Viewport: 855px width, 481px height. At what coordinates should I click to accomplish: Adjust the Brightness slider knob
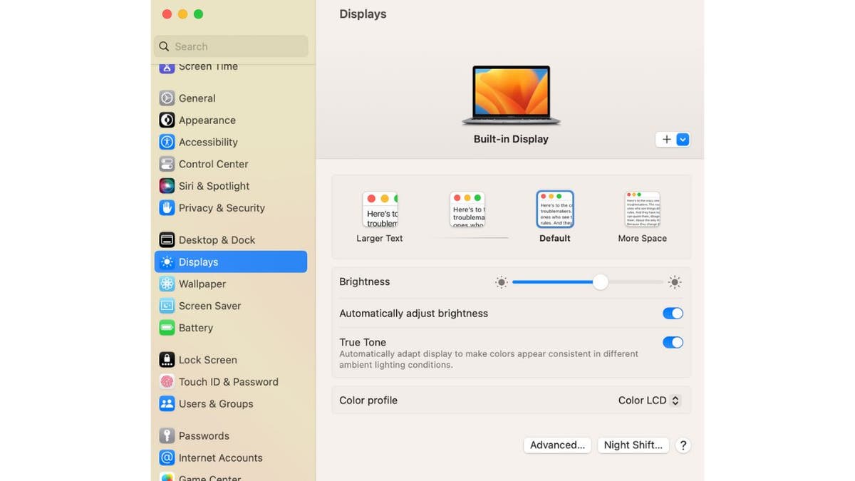tap(601, 282)
